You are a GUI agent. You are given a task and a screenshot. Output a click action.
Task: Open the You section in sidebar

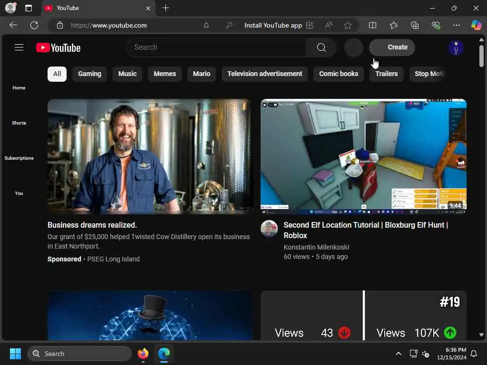coord(19,193)
